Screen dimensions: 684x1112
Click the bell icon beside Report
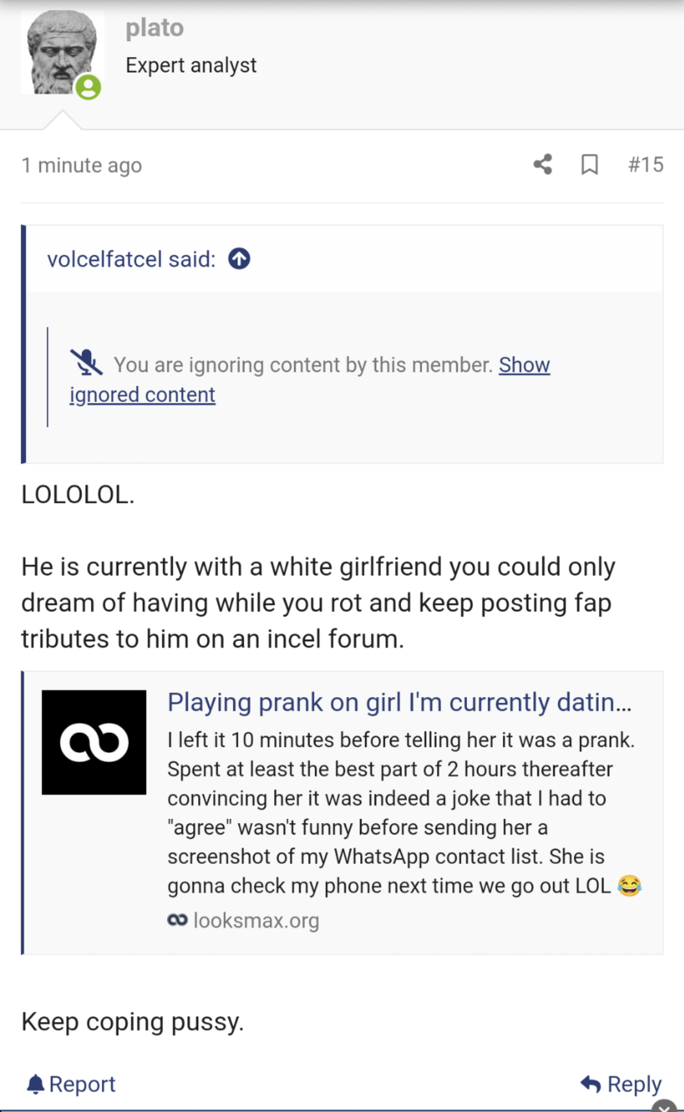[x=35, y=1084]
